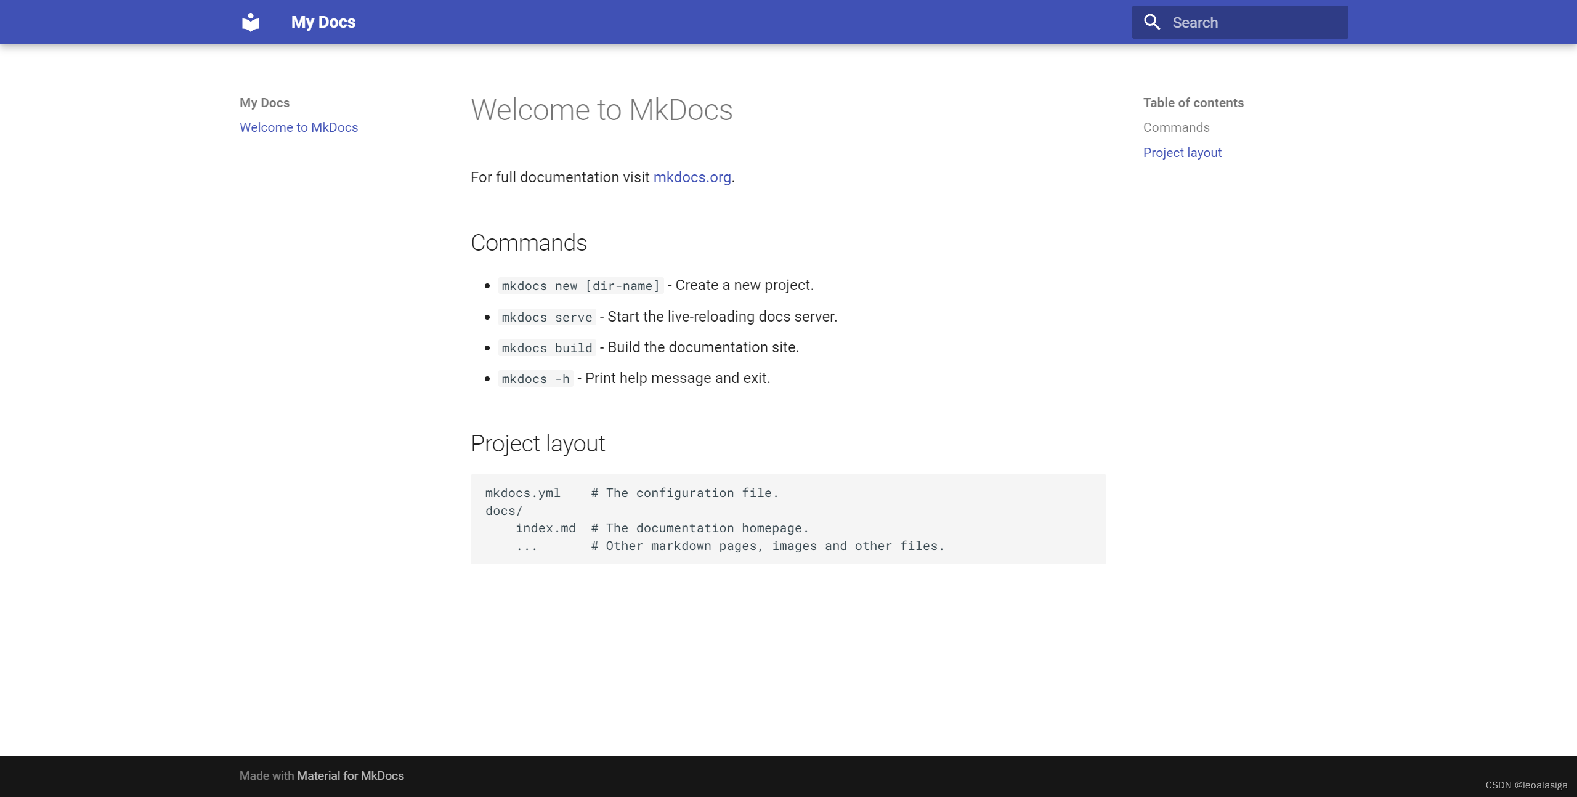Click the Table of contents label

[1193, 102]
